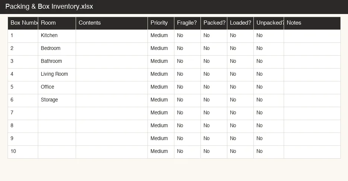Click Unpacked? cell for box 8
This screenshot has height=181, width=348.
pyautogui.click(x=269, y=126)
